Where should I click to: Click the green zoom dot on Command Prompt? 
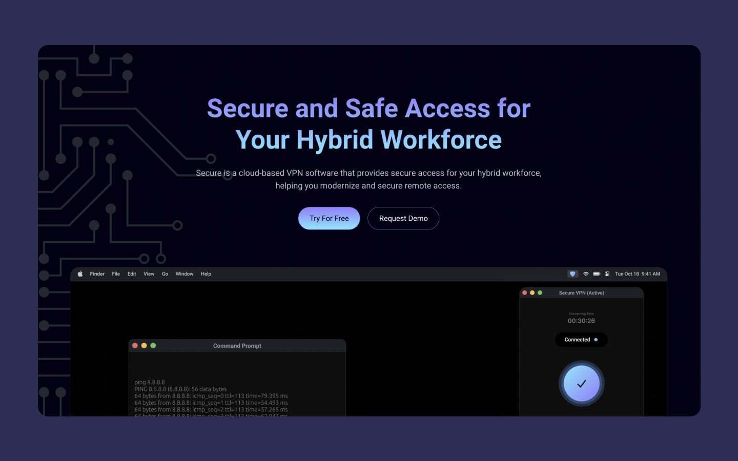153,346
